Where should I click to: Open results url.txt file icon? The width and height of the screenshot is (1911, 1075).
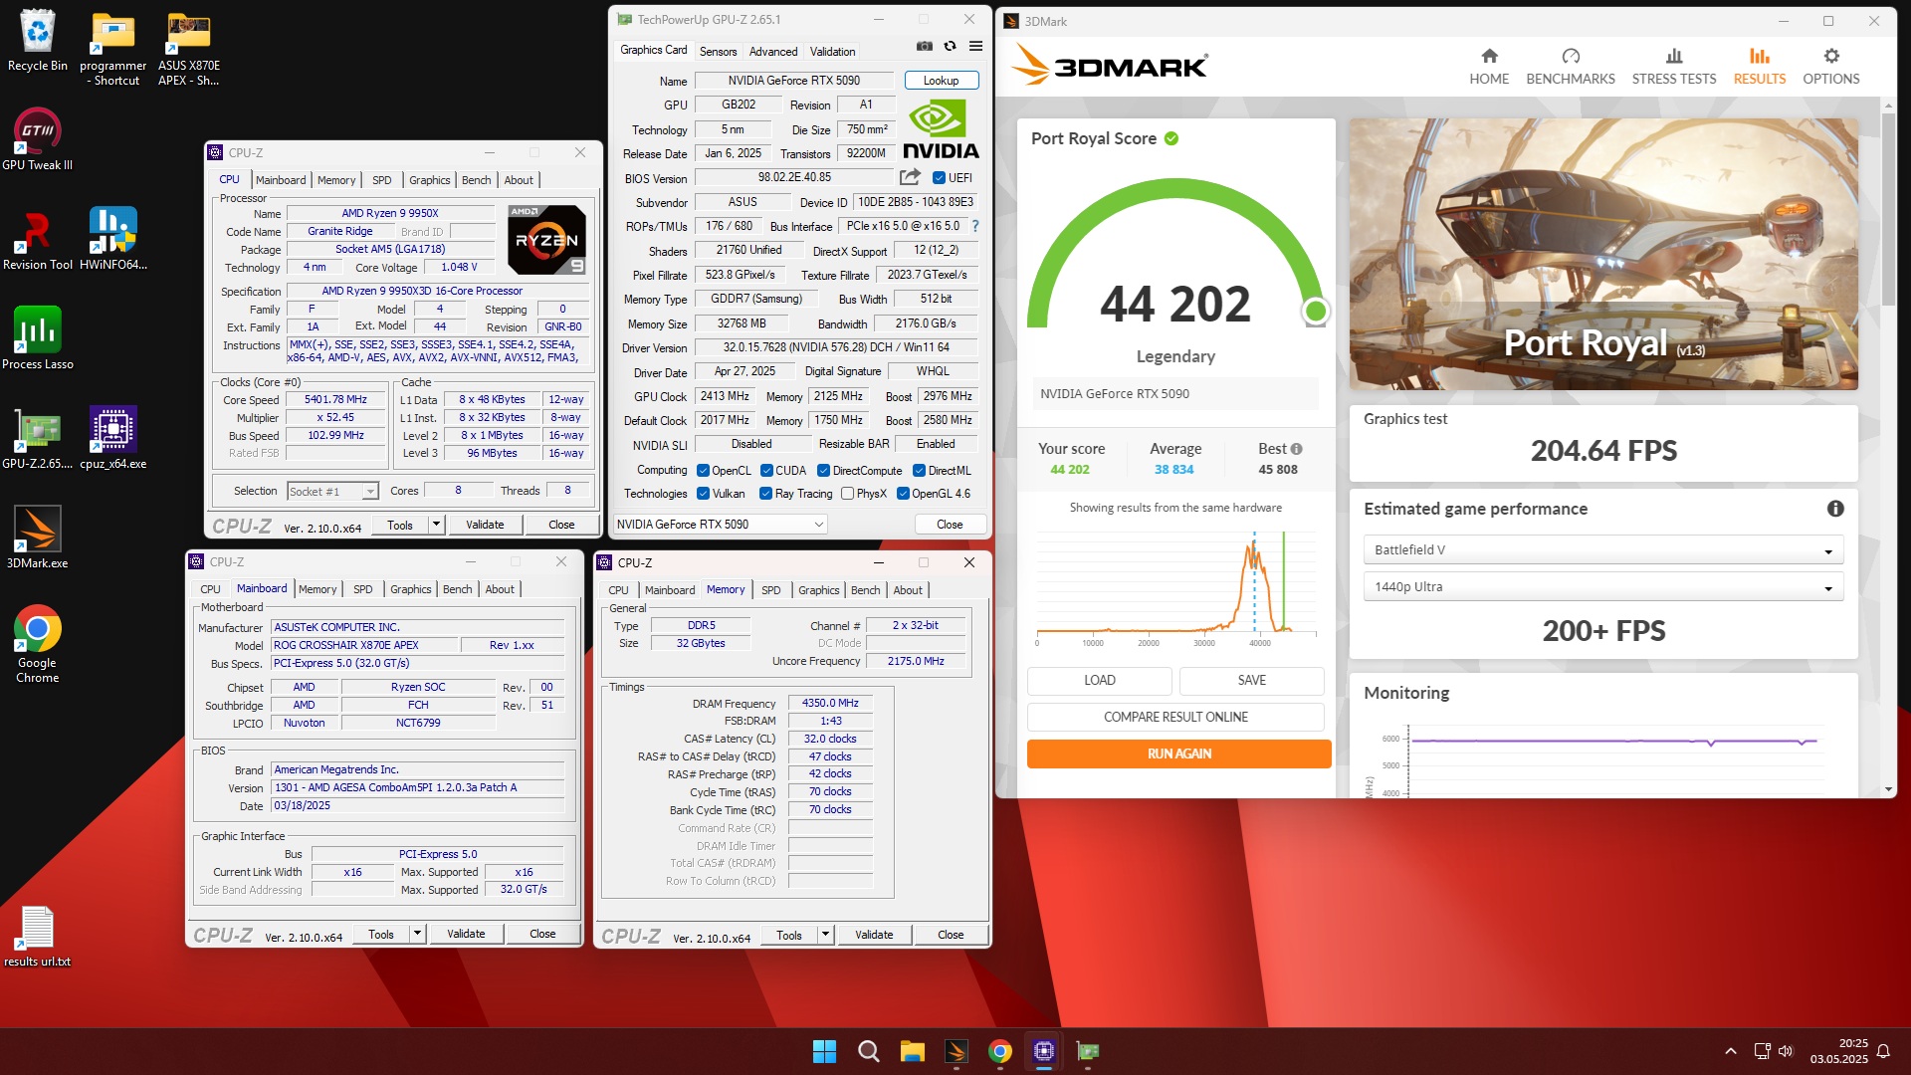pyautogui.click(x=38, y=936)
